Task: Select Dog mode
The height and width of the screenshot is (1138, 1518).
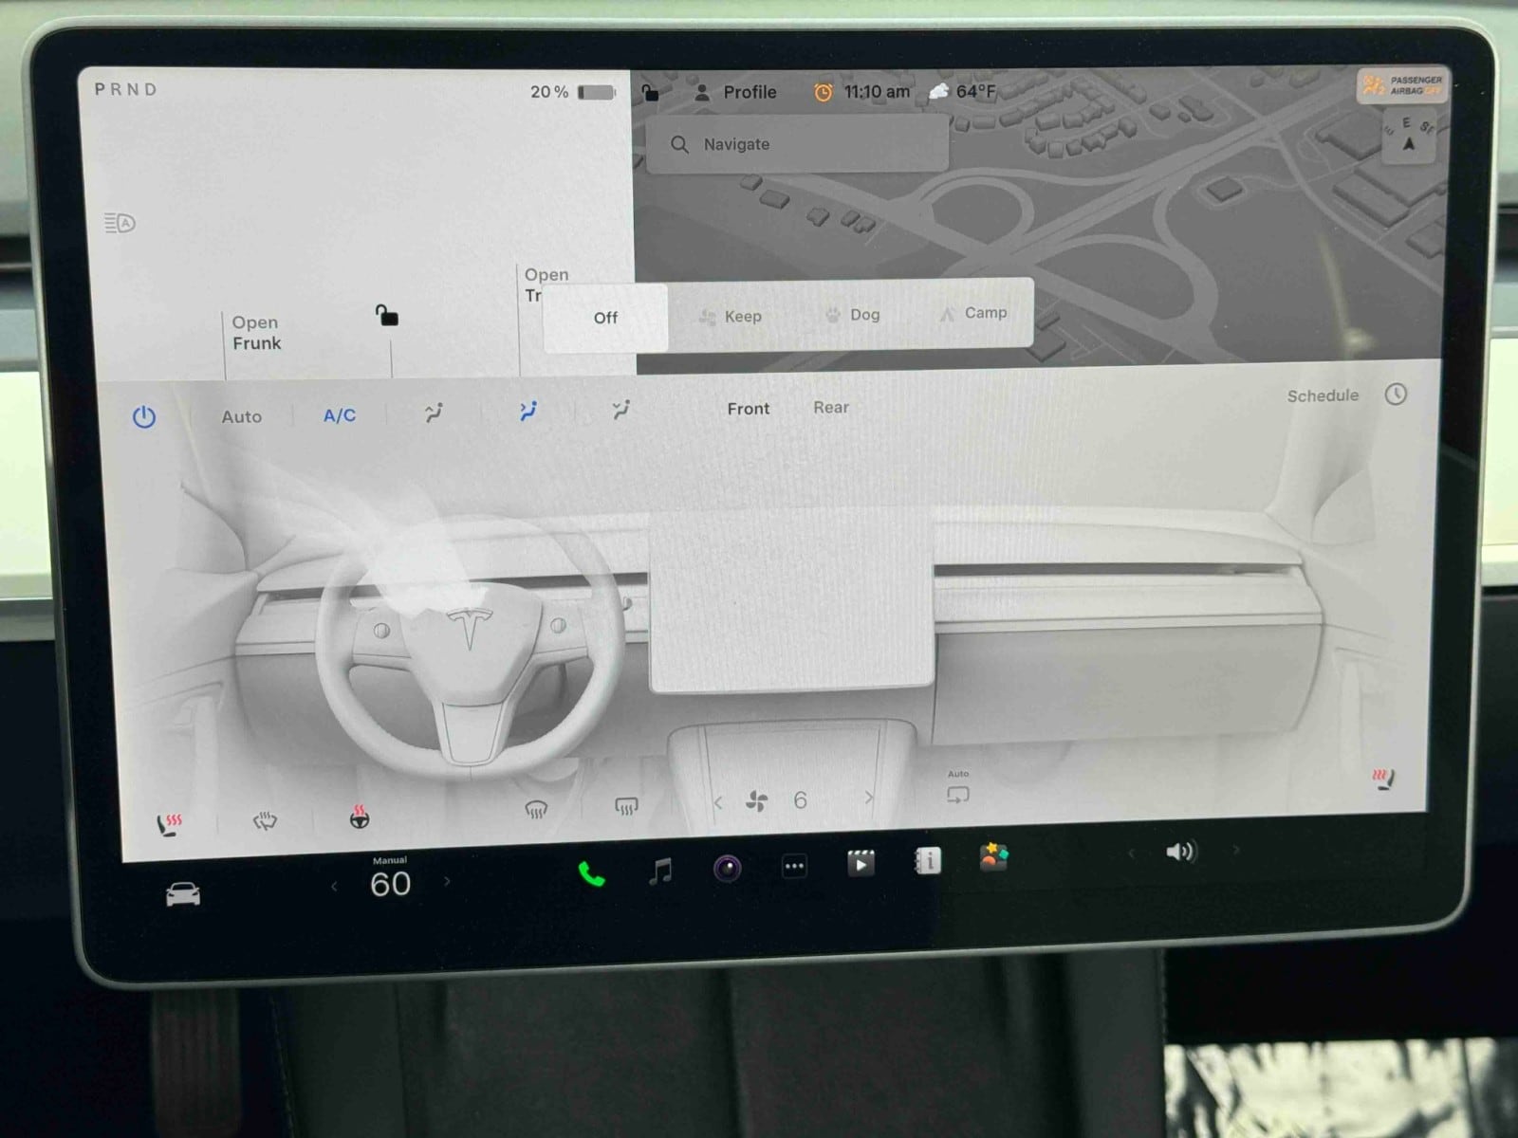Action: pos(853,315)
